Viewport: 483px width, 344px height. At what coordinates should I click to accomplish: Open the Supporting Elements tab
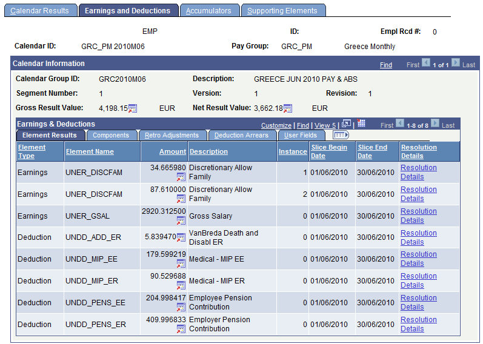pyautogui.click(x=282, y=11)
